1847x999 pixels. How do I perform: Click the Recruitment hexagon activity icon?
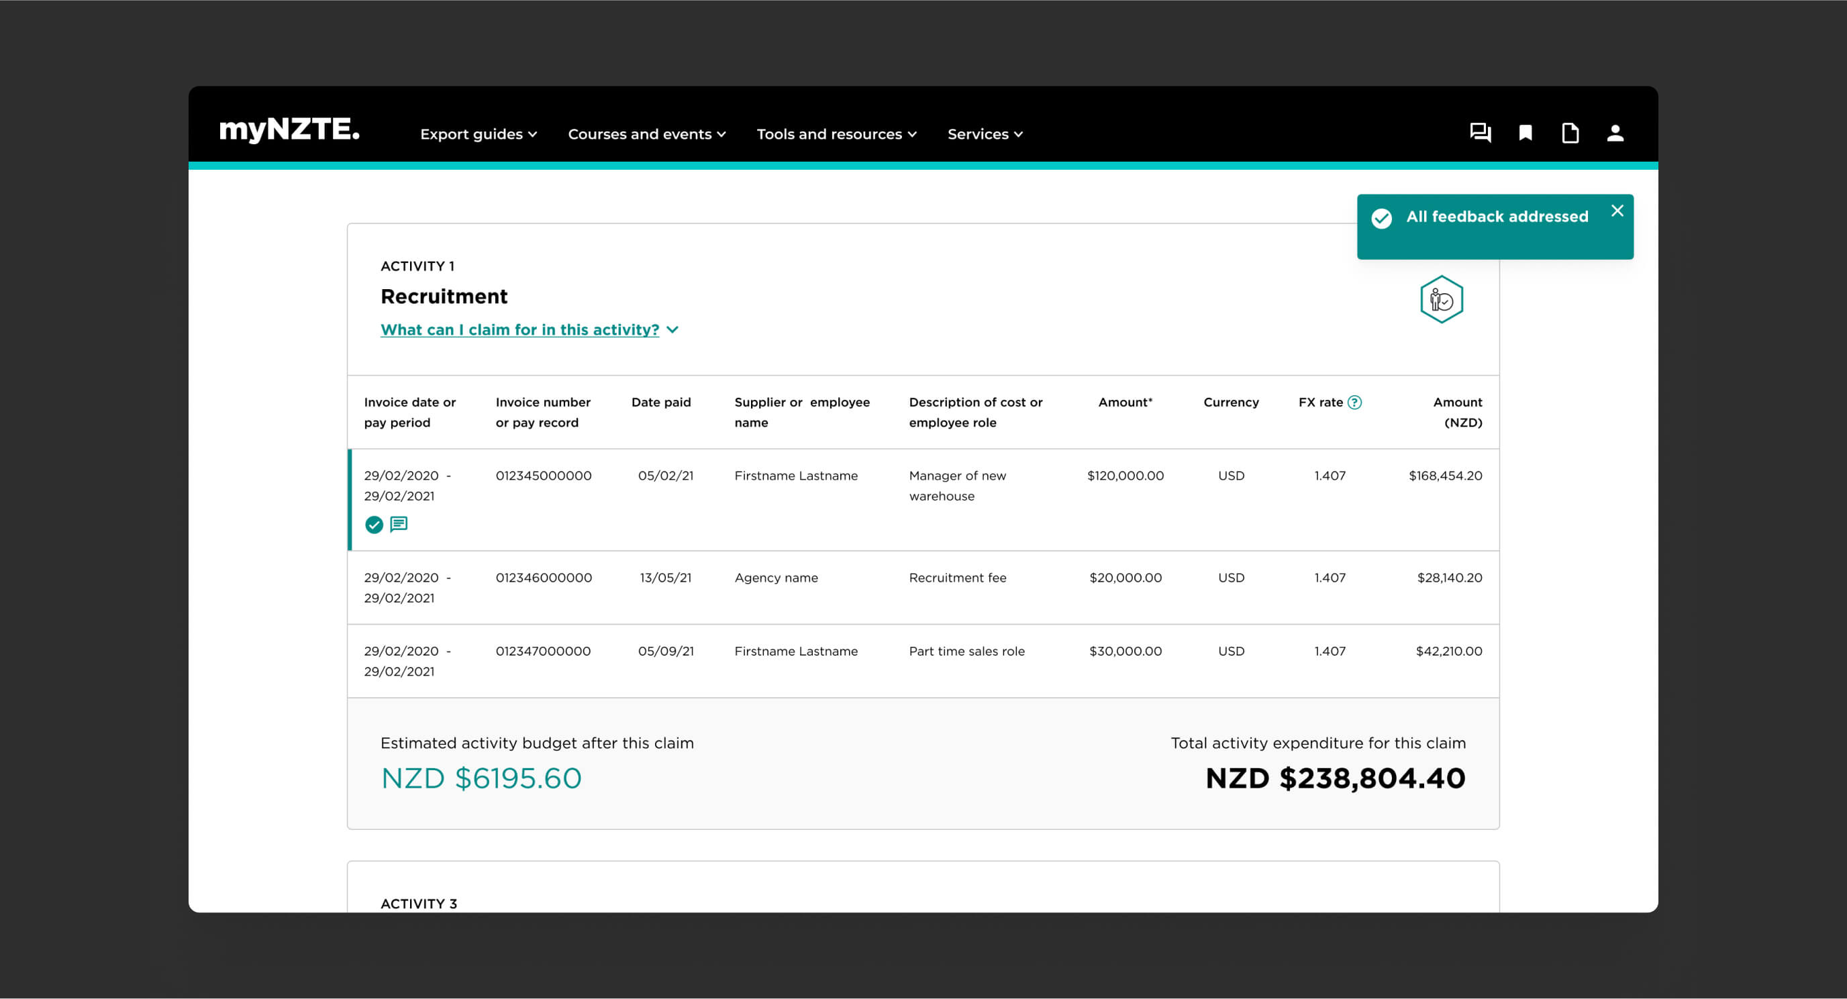pos(1441,299)
